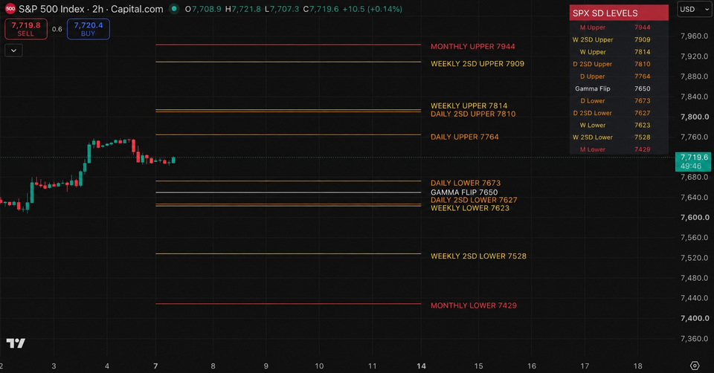The width and height of the screenshot is (714, 373).
Task: Select the WEEKLY UPPER 7814 label
Action: pyautogui.click(x=469, y=106)
